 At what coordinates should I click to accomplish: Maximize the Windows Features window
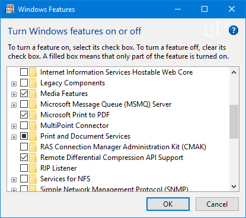tap(205, 9)
